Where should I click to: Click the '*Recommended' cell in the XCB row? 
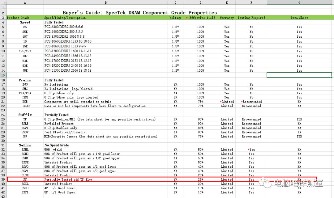[251, 102]
